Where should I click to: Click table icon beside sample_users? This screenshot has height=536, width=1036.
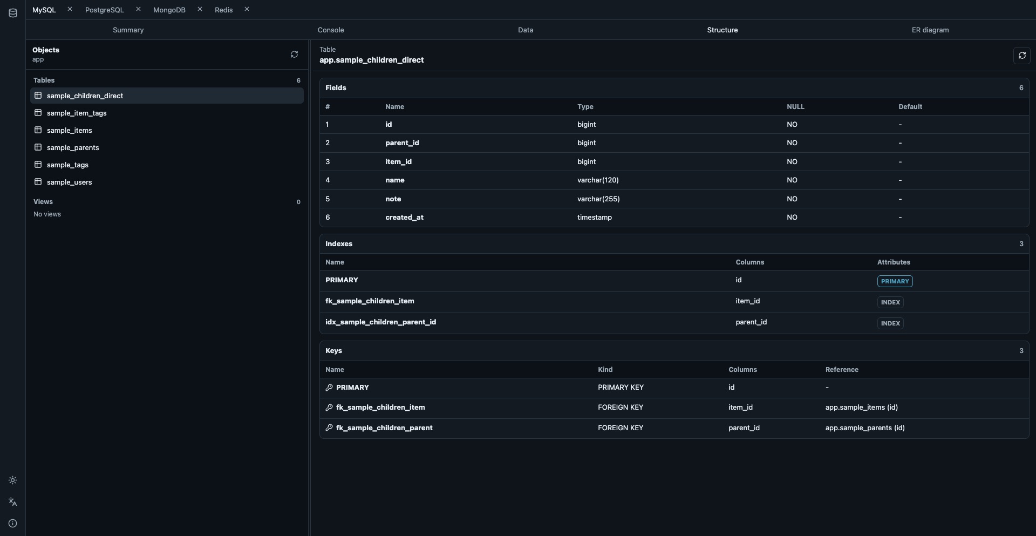click(38, 182)
